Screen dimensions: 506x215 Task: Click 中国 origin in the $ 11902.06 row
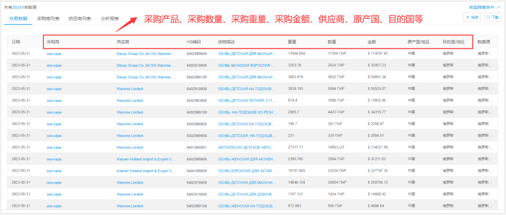(x=411, y=100)
